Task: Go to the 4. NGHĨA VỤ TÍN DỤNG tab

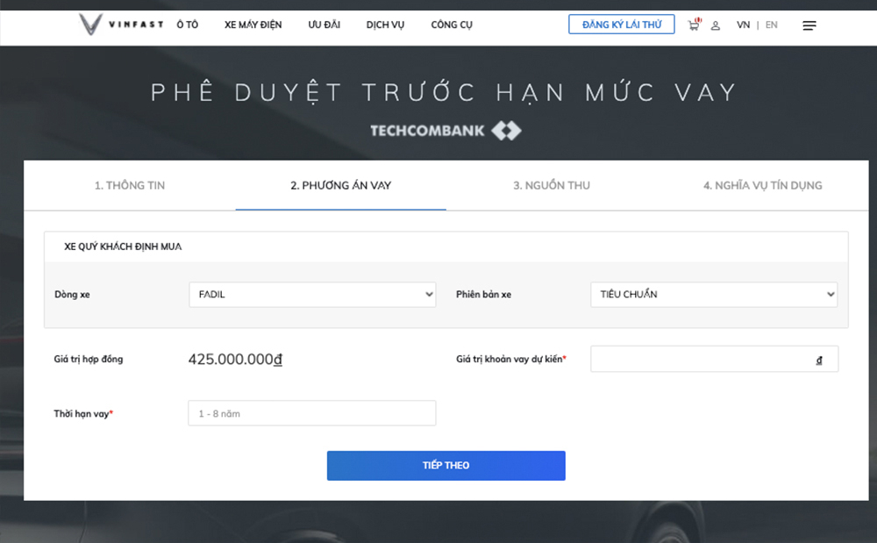Action: tap(762, 186)
